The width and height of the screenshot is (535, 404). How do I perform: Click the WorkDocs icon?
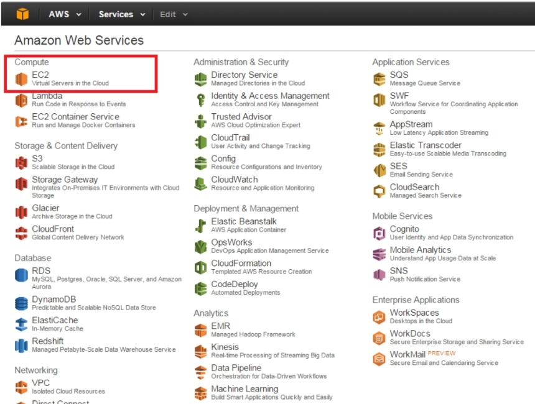coord(379,338)
